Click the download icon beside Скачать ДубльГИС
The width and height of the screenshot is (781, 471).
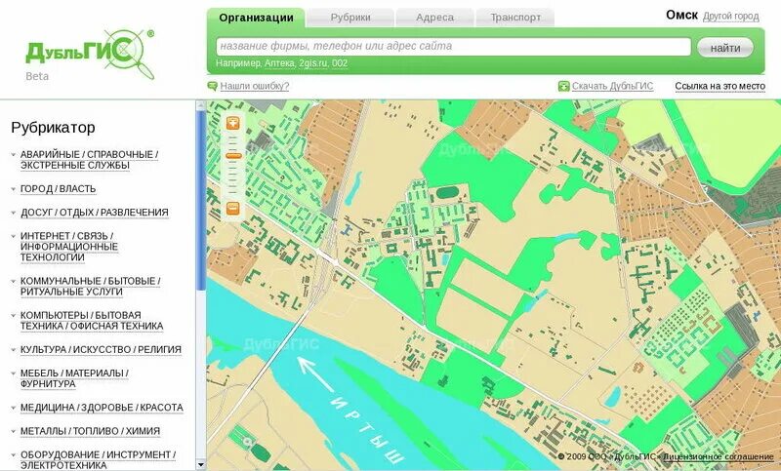(x=564, y=86)
